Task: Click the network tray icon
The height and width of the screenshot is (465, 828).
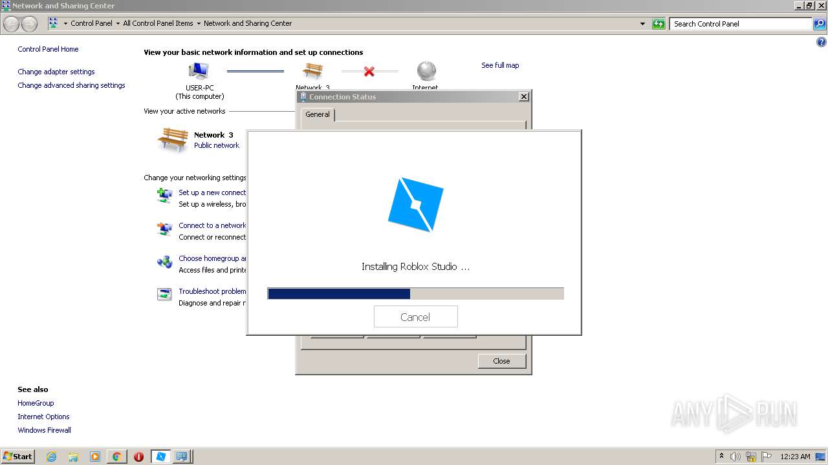Action: (751, 457)
